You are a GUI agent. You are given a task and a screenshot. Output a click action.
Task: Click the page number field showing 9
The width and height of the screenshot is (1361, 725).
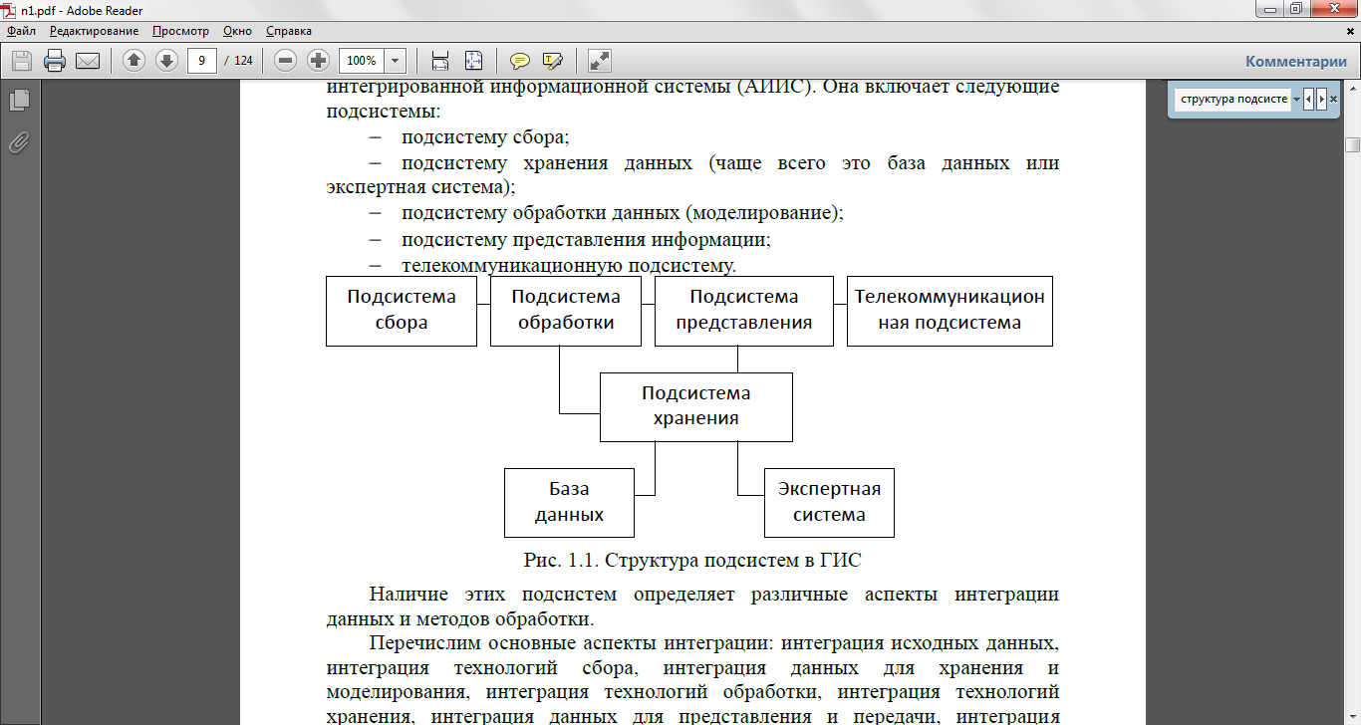pos(202,61)
